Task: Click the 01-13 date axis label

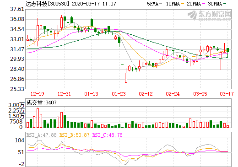Action: pyautogui.click(x=92, y=94)
